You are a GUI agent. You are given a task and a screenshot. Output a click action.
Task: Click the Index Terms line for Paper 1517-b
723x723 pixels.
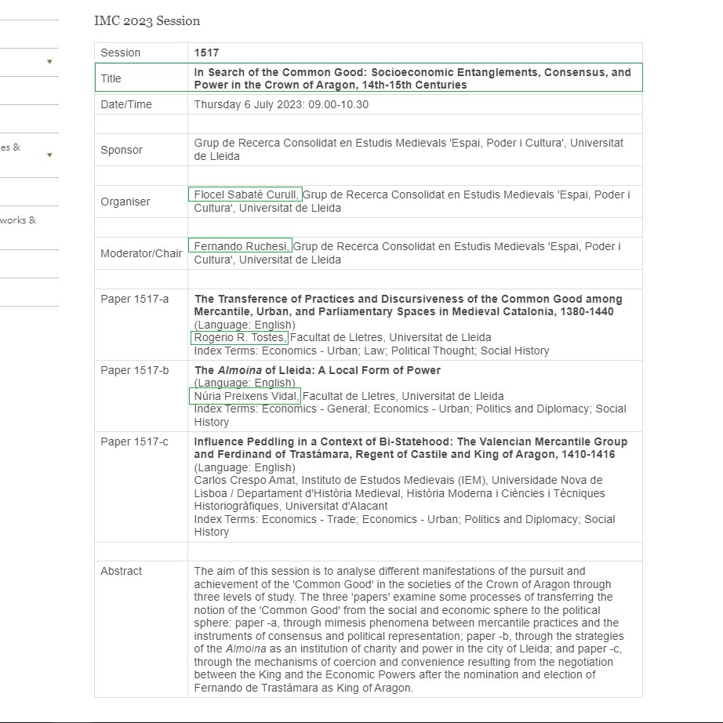410,416
